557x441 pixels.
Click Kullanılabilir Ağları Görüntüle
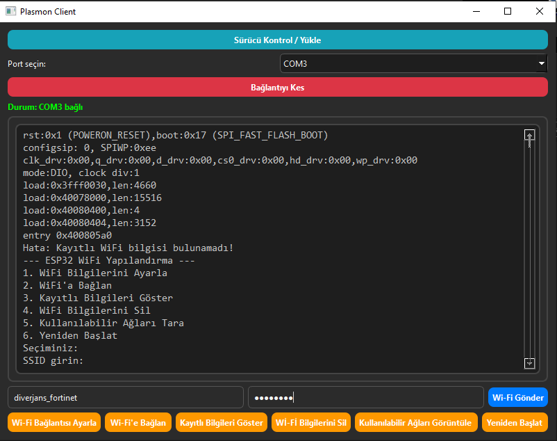pos(415,422)
